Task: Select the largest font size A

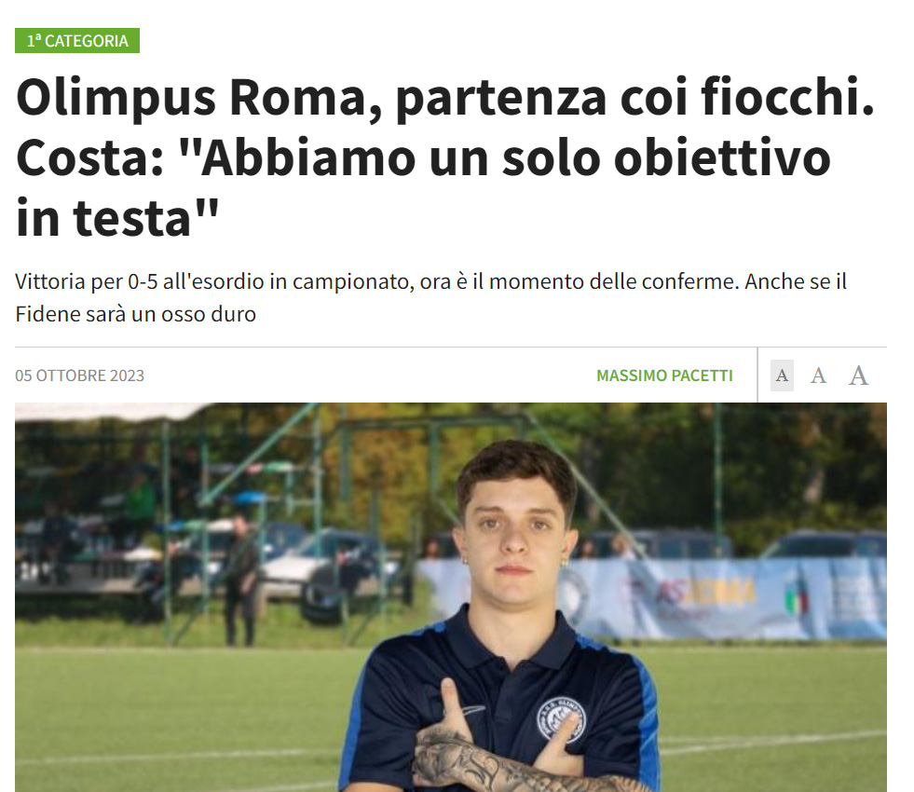Action: (858, 376)
